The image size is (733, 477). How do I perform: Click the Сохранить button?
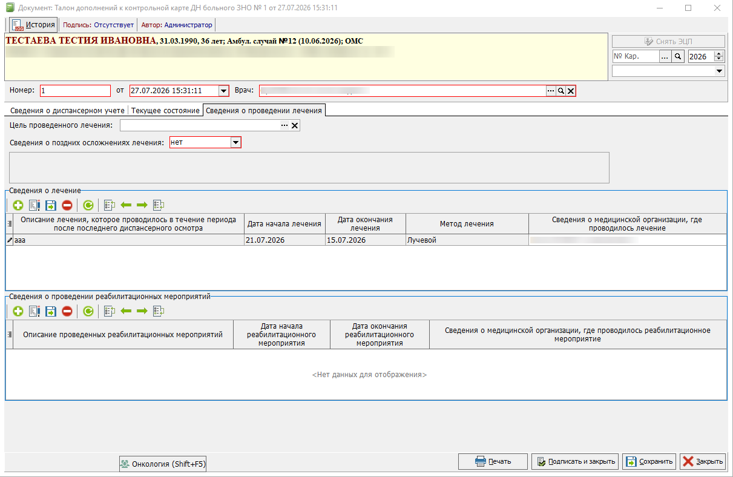click(x=649, y=461)
